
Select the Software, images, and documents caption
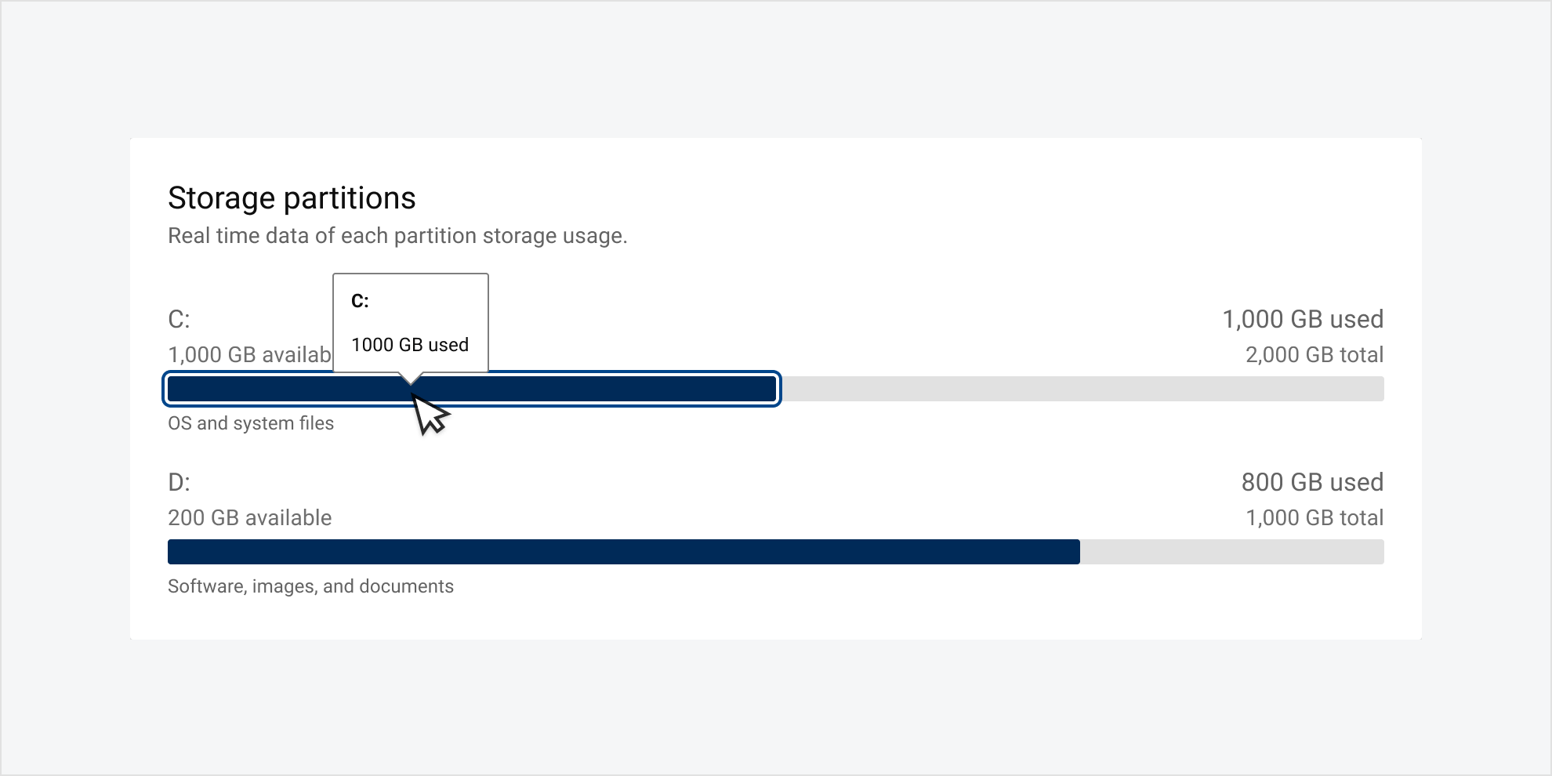click(310, 586)
